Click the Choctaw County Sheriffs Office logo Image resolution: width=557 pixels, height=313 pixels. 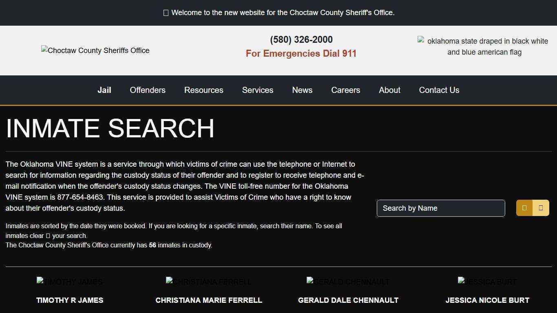coord(95,50)
